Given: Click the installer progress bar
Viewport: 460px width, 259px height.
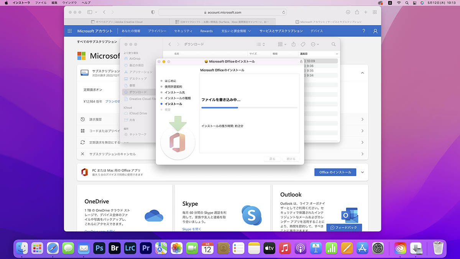Looking at the screenshot, I should click(x=250, y=108).
